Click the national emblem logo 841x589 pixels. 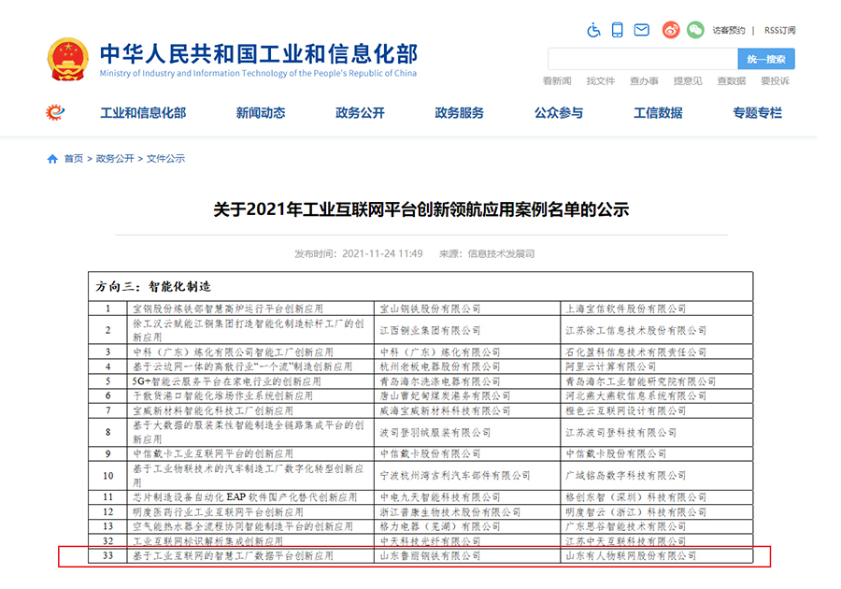click(68, 59)
